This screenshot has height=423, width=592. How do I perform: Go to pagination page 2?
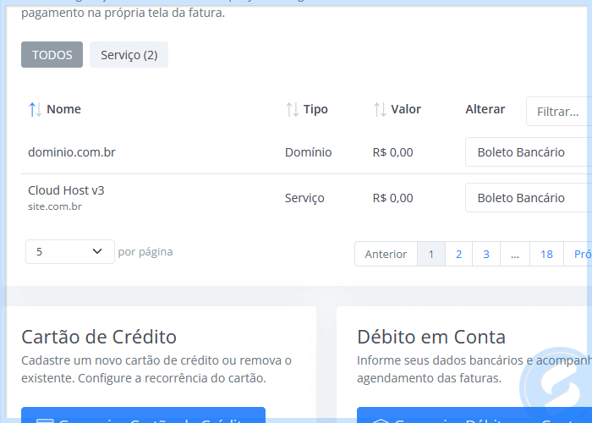point(458,254)
